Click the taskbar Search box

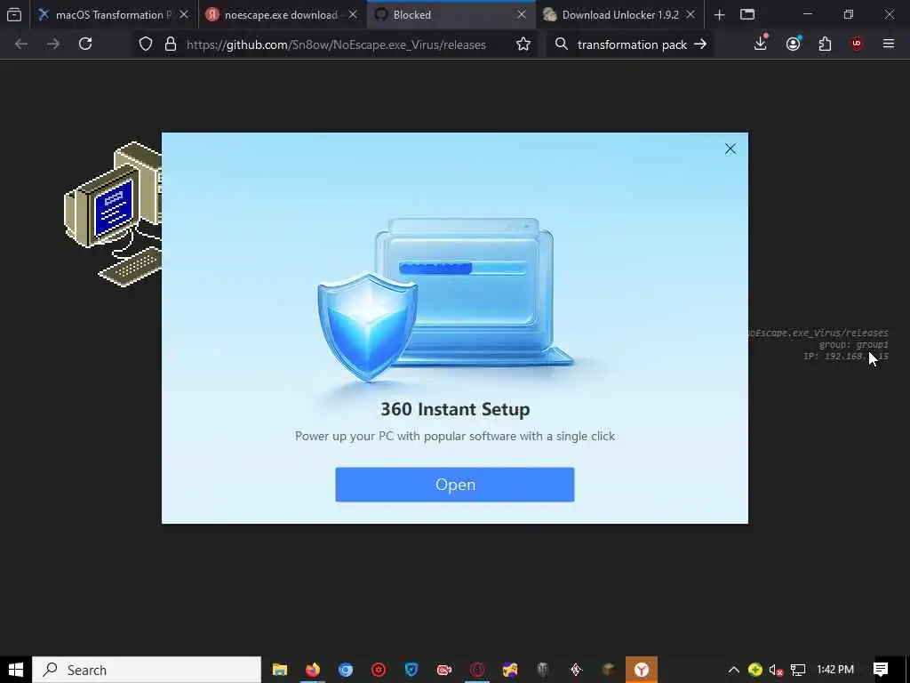(x=147, y=670)
